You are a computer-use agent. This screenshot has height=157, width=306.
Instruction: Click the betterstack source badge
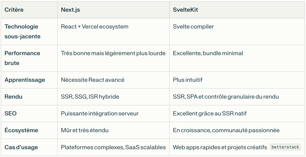[285, 147]
